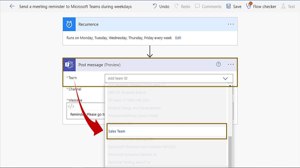Go back using the left arrow icon
Screen dimensions: 300x168
[x=12, y=6]
